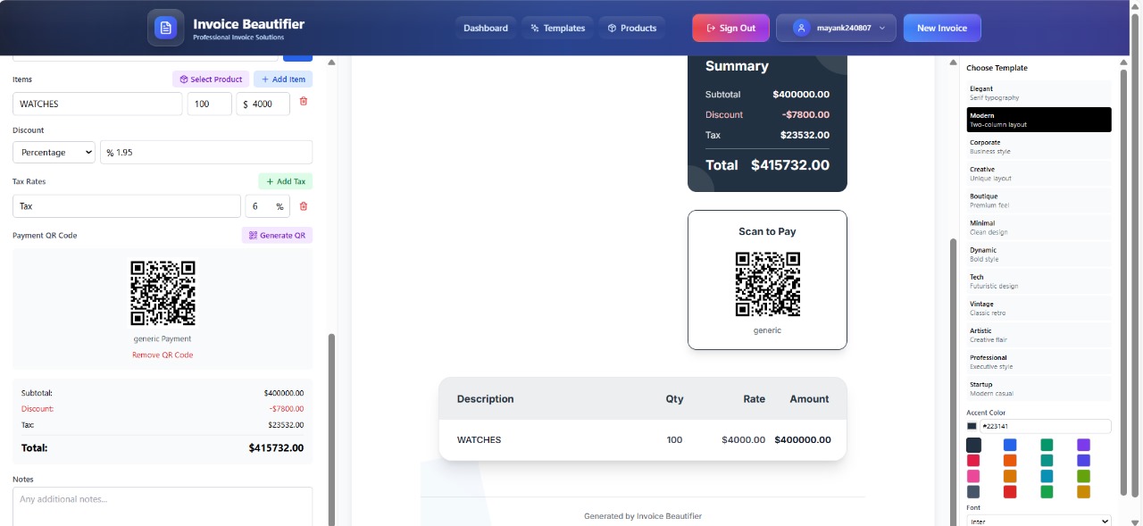Click the discount value field 1.95
This screenshot has height=526, width=1143.
tap(206, 152)
